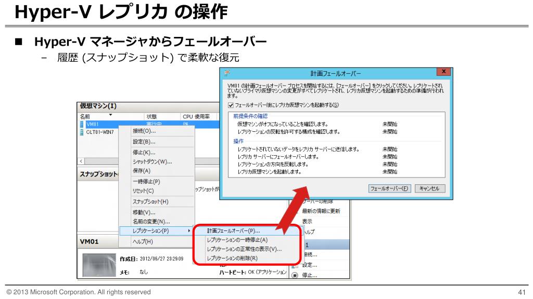Click the 停止 icon in the actions pane
The image size is (533, 299).
pos(295,275)
